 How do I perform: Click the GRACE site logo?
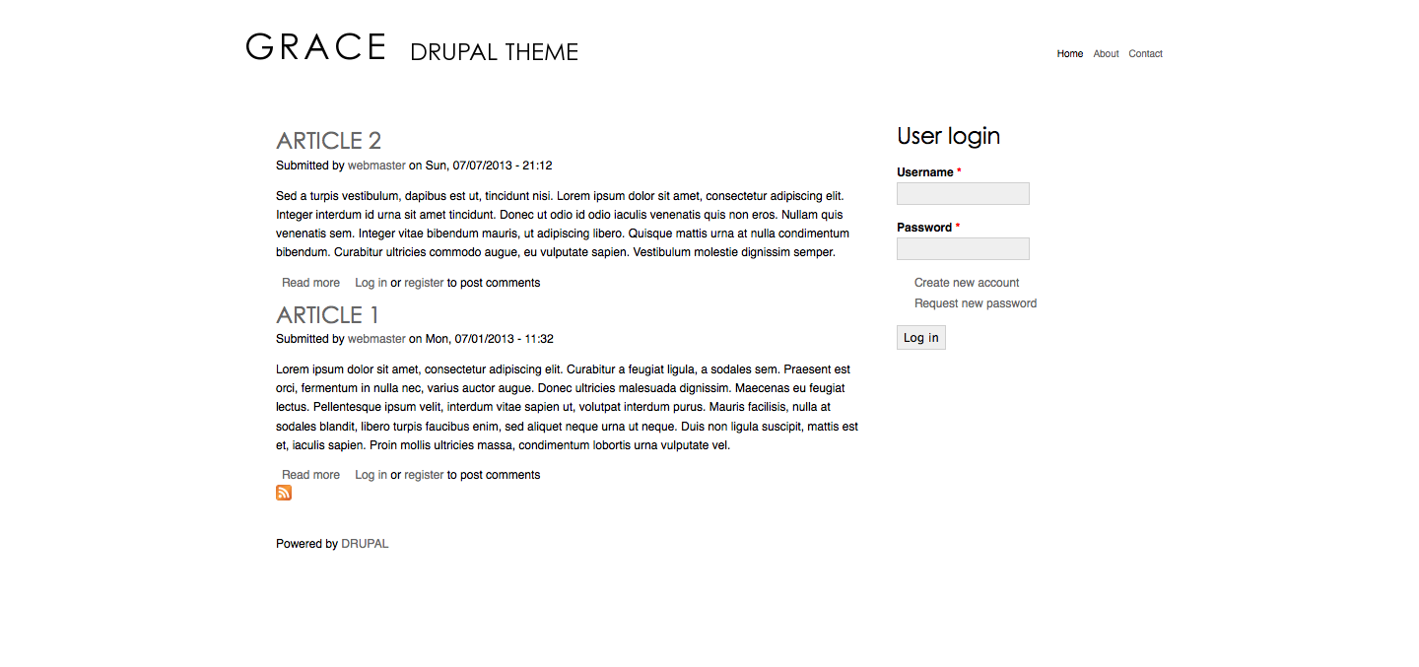click(315, 46)
